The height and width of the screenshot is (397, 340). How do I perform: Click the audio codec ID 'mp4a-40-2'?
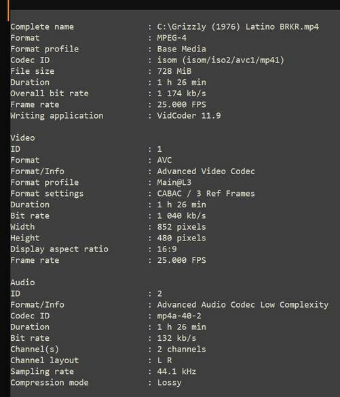tap(179, 316)
